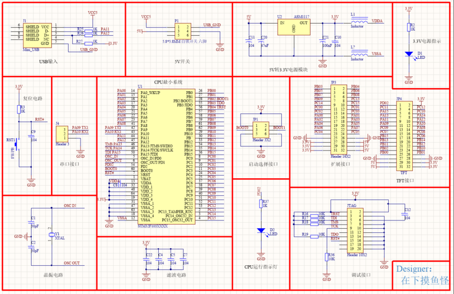The height and width of the screenshot is (294, 454).
Task: Click the R19 10K resistor
Action: pos(315,236)
